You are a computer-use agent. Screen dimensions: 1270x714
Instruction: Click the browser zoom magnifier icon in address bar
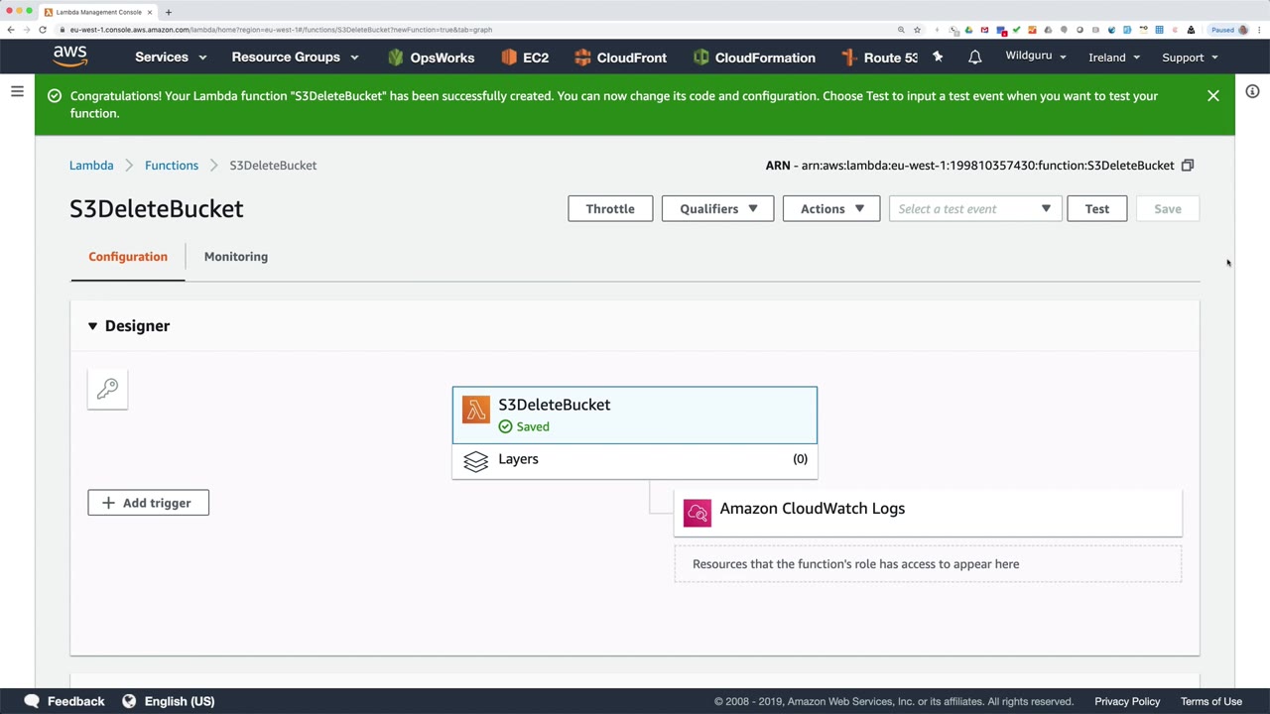click(901, 30)
